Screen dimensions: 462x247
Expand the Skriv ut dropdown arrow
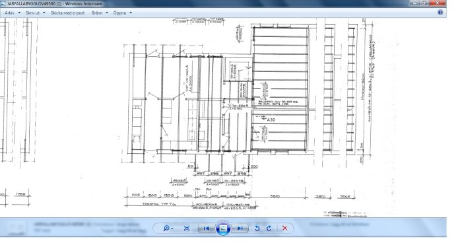(x=44, y=13)
